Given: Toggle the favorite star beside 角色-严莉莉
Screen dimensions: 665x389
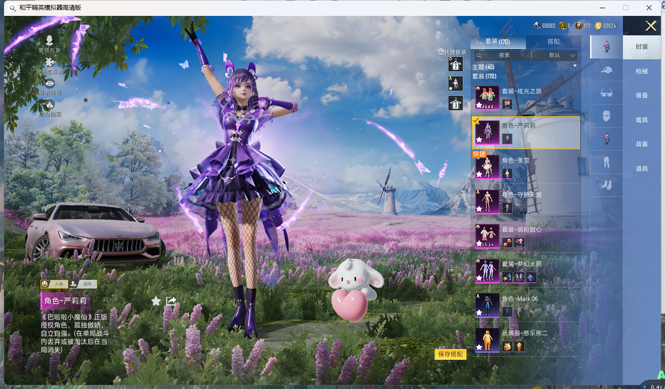Looking at the screenshot, I should point(156,301).
